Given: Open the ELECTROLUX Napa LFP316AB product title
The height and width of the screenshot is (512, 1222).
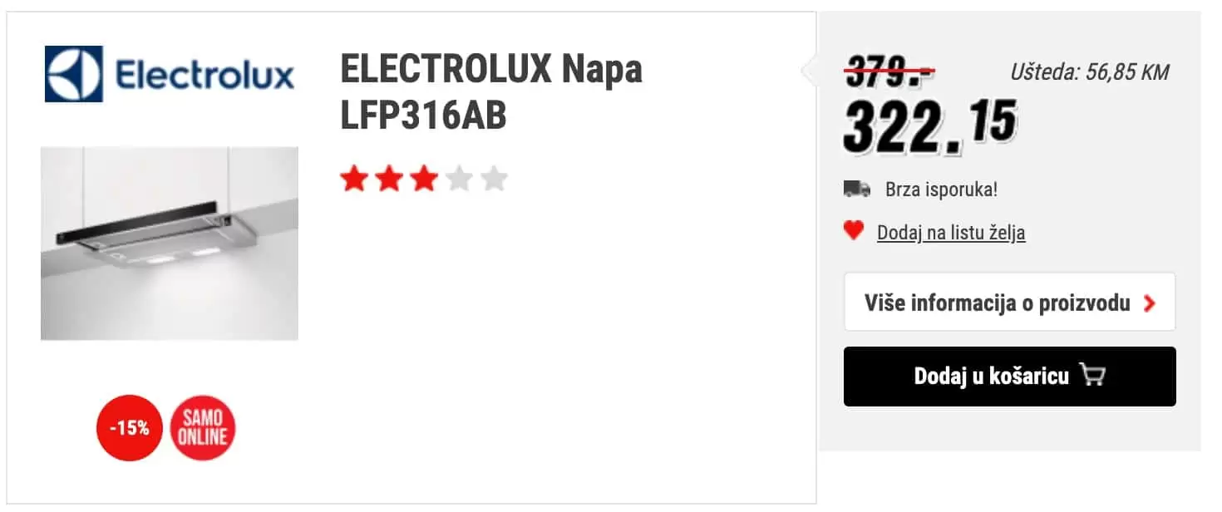Looking at the screenshot, I should [x=490, y=91].
